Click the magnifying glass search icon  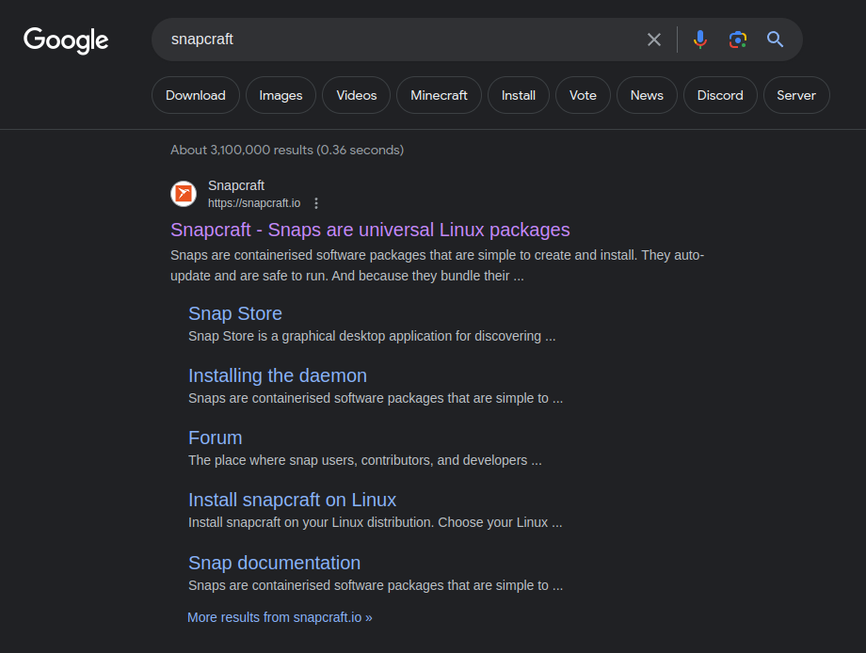click(775, 40)
